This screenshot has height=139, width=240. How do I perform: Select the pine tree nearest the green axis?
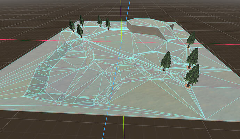click(x=108, y=23)
